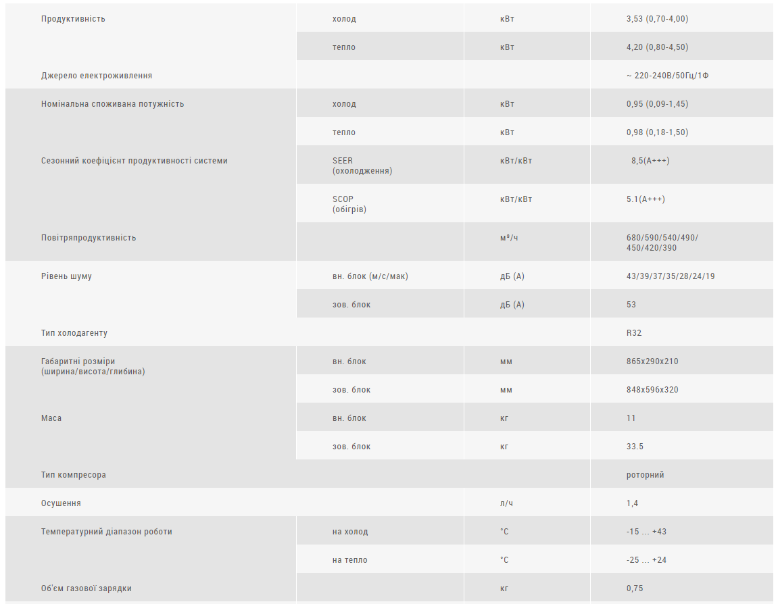Click the heating temperature range -25 ... +24
This screenshot has height=604, width=778.
point(646,560)
